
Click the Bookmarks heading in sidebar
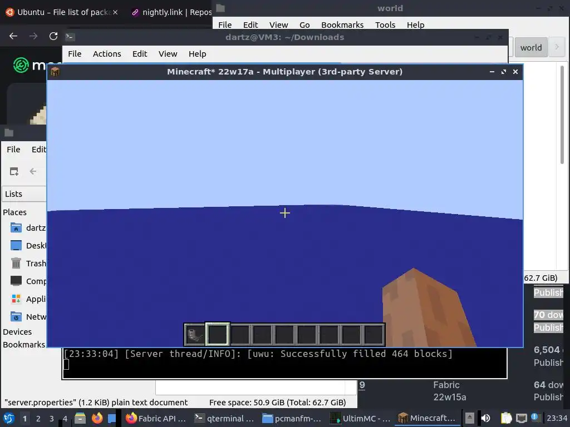coord(24,345)
